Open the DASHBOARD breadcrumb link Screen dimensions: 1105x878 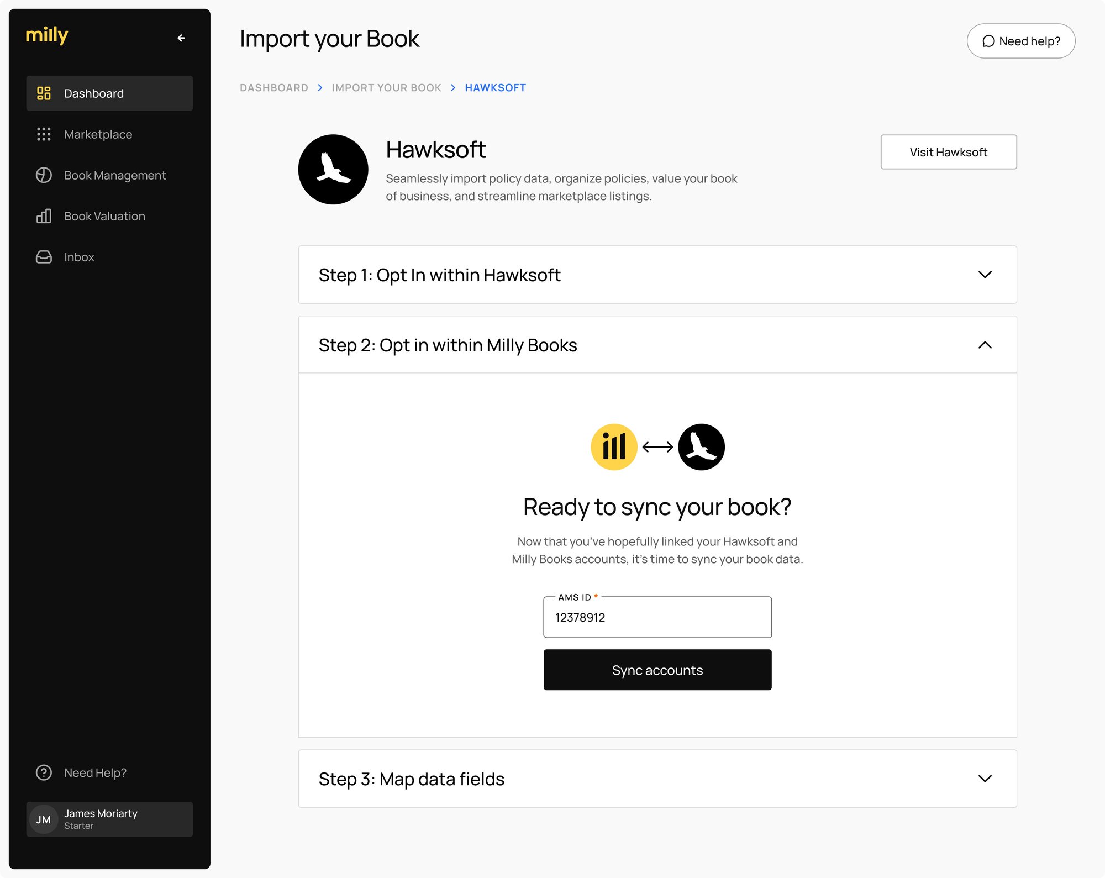click(x=274, y=87)
